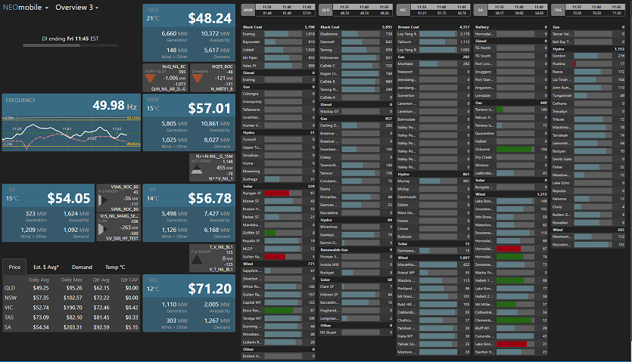The height and width of the screenshot is (362, 632).
Task: Click the frequency 49.98 Hz chart
Action: 70,133
